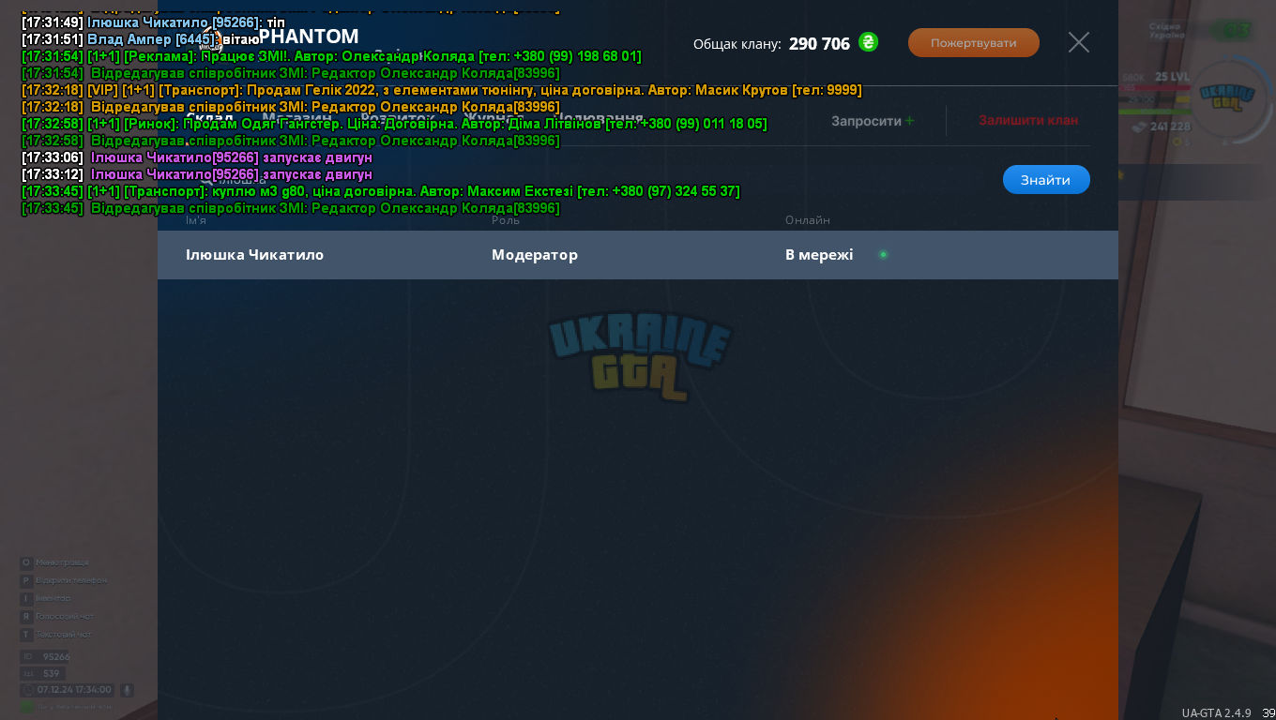The width and height of the screenshot is (1276, 720).
Task: Click Запросити to invite a member
Action: pyautogui.click(x=873, y=121)
